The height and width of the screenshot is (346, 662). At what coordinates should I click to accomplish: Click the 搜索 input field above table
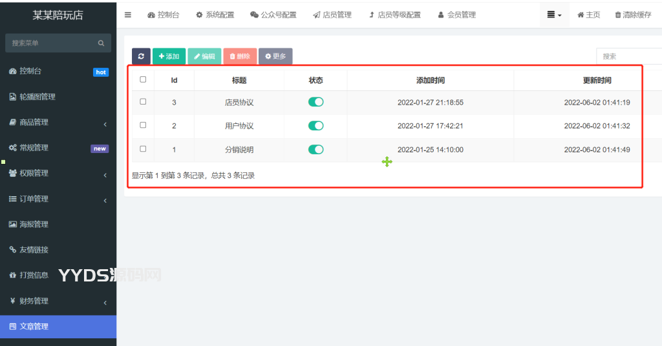tap(628, 56)
